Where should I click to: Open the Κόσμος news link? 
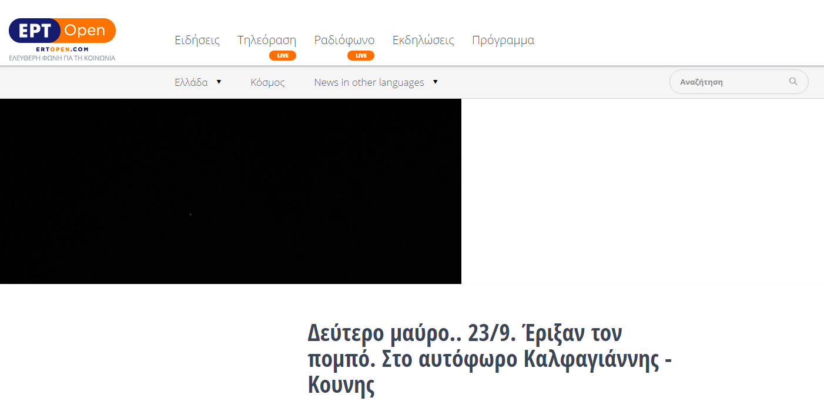coord(267,82)
